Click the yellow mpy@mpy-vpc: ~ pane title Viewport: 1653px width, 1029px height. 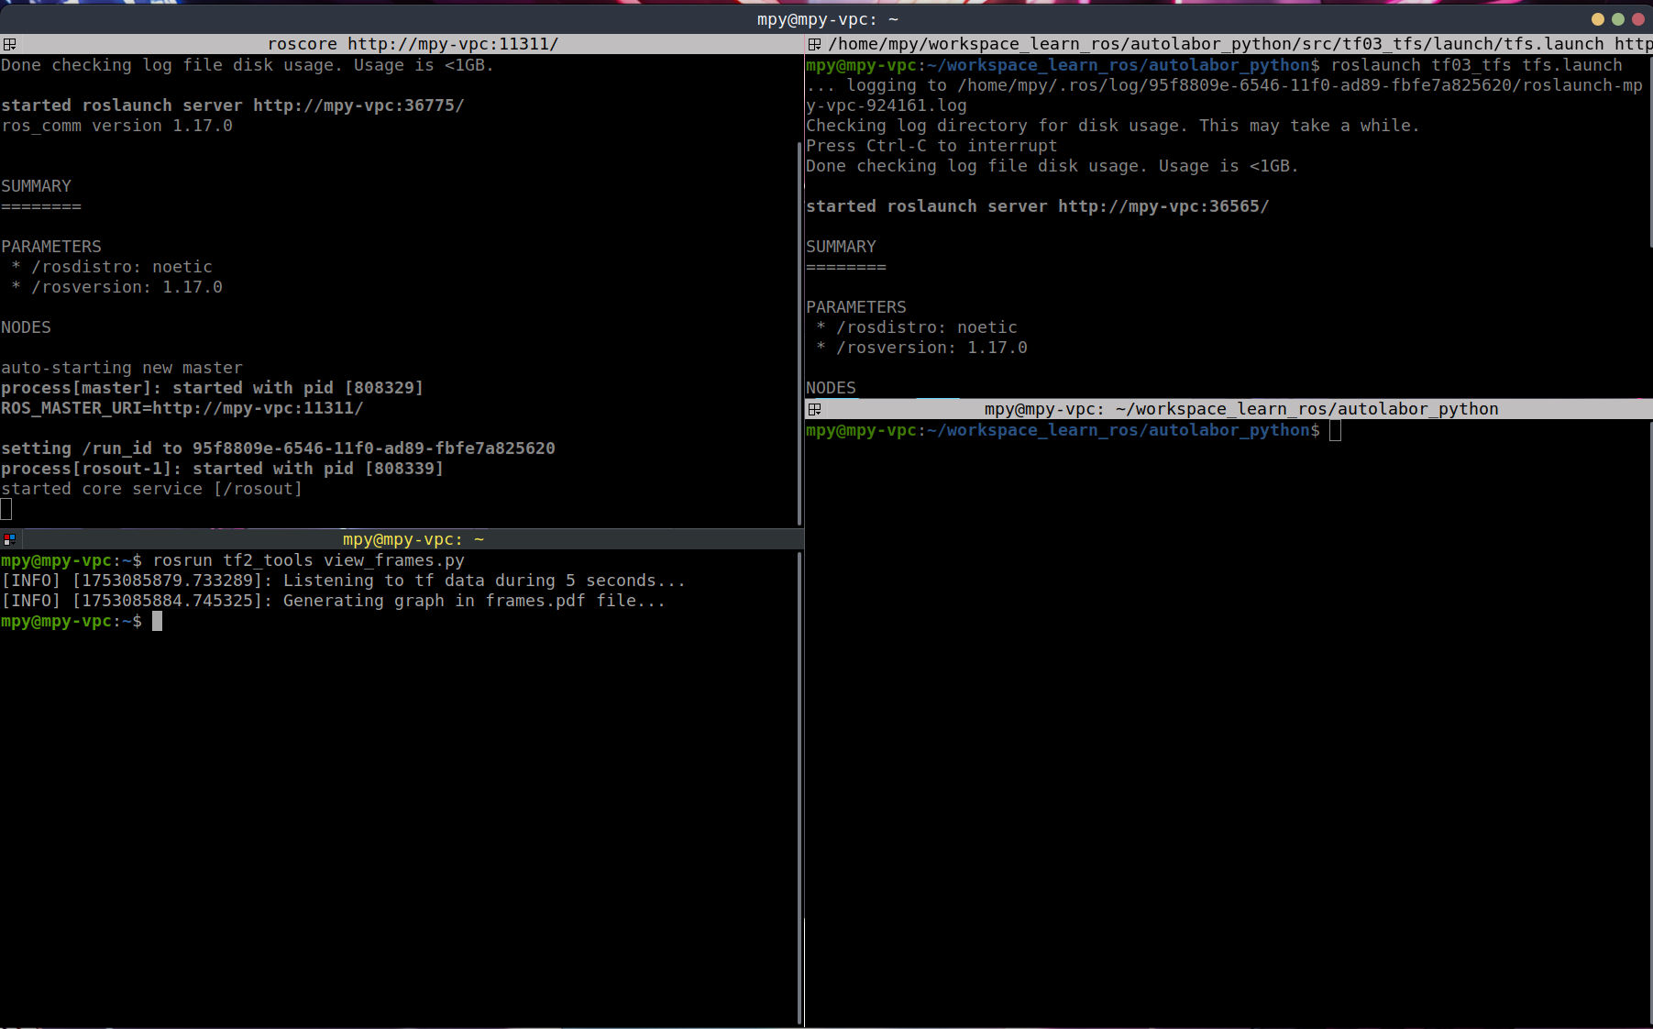pos(413,539)
